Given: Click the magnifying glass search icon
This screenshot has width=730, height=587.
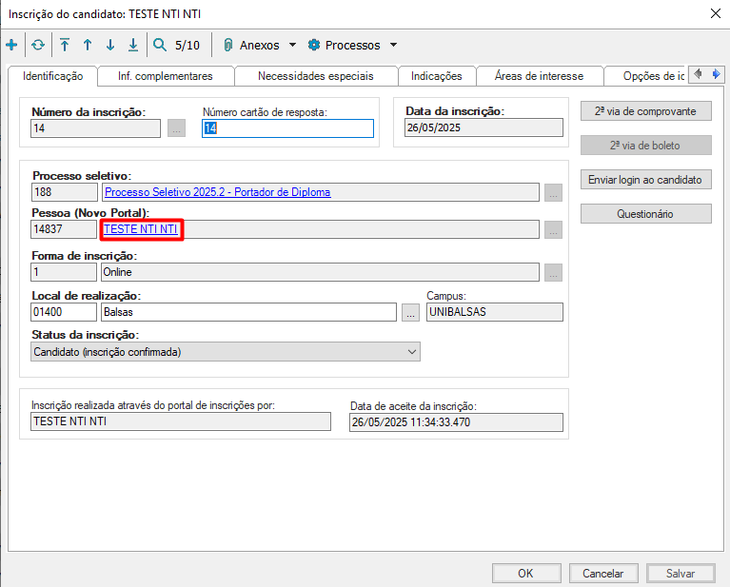Looking at the screenshot, I should (x=160, y=45).
